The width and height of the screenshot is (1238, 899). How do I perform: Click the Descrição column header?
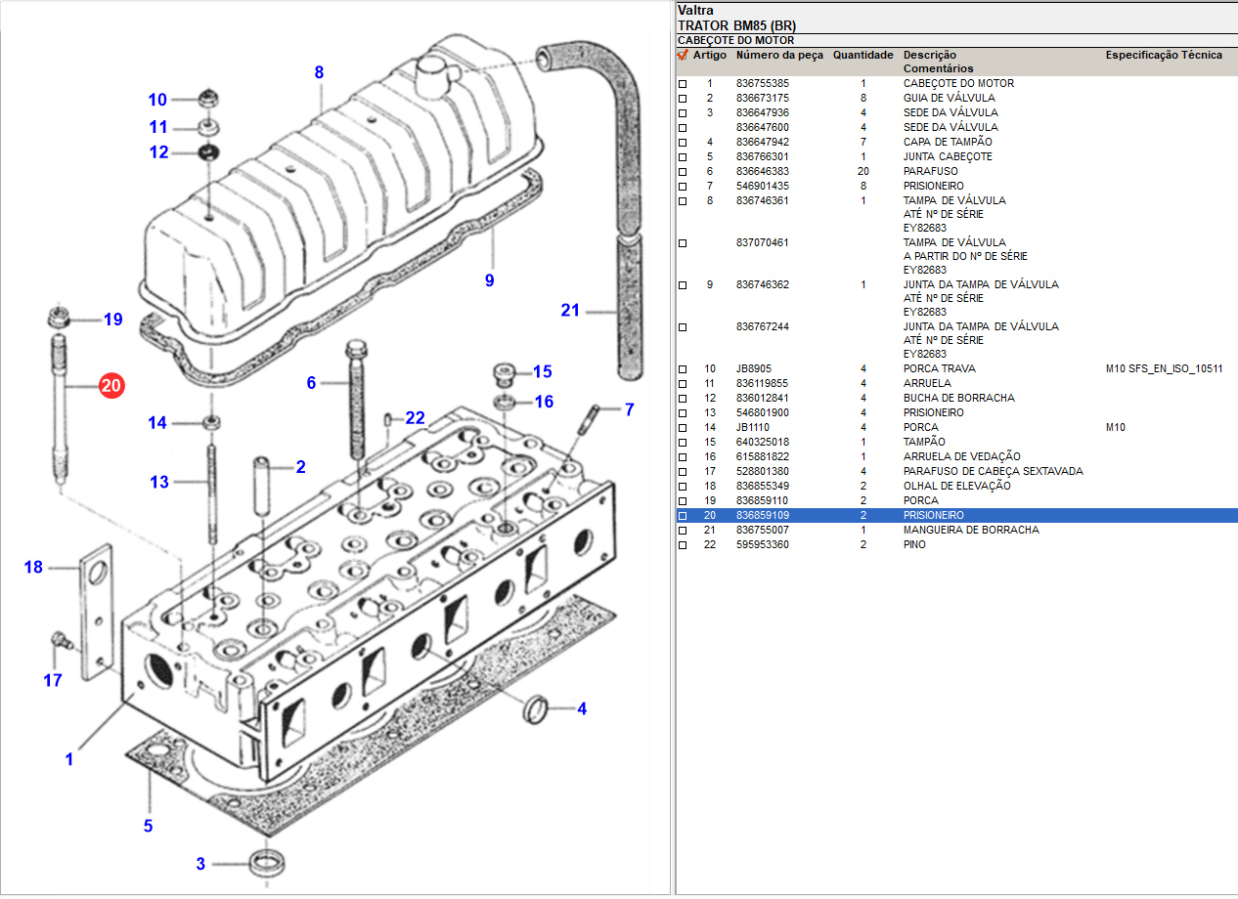(929, 56)
